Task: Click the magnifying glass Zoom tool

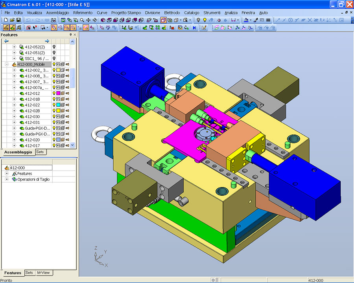Action: (82, 20)
